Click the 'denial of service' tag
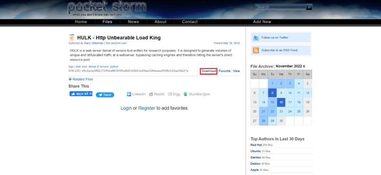 click(x=99, y=66)
